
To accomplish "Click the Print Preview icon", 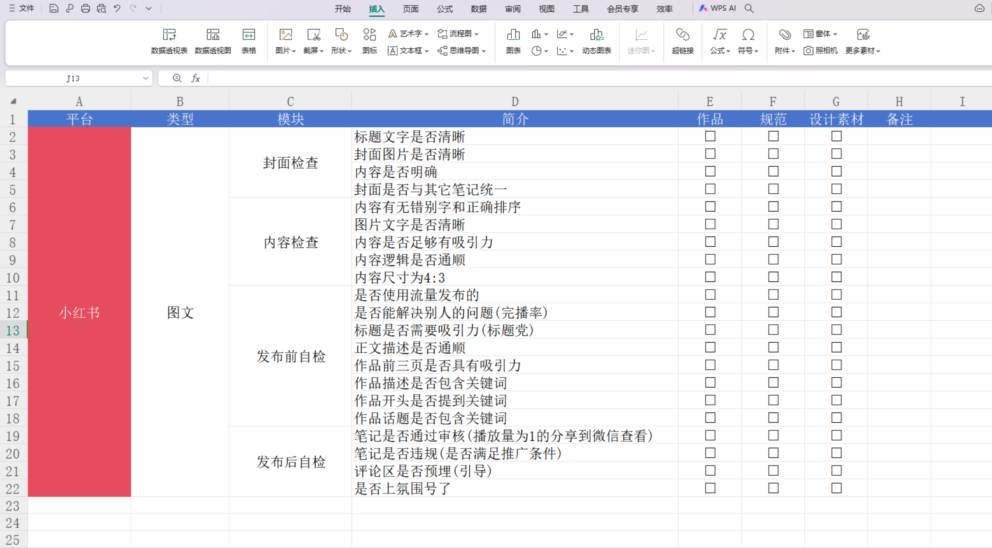I will 101,8.
